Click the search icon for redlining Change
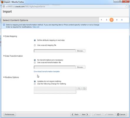Image resolution: width=130 pixels, height=118 pixels. pyautogui.click(x=79, y=88)
